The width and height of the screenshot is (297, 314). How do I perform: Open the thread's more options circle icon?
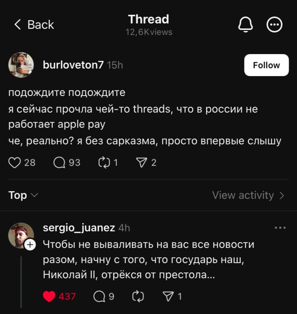(274, 25)
